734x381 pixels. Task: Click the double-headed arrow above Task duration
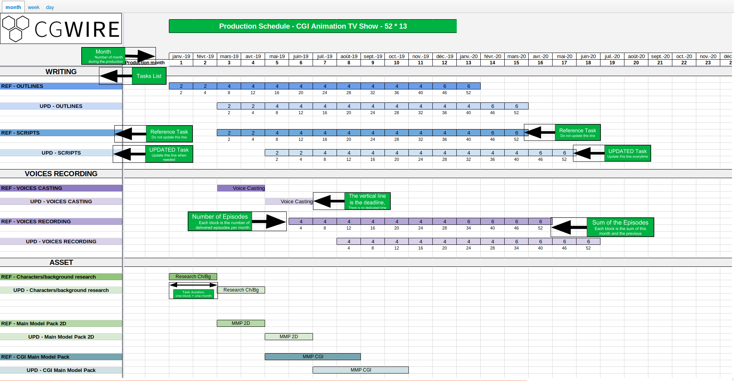pyautogui.click(x=193, y=285)
